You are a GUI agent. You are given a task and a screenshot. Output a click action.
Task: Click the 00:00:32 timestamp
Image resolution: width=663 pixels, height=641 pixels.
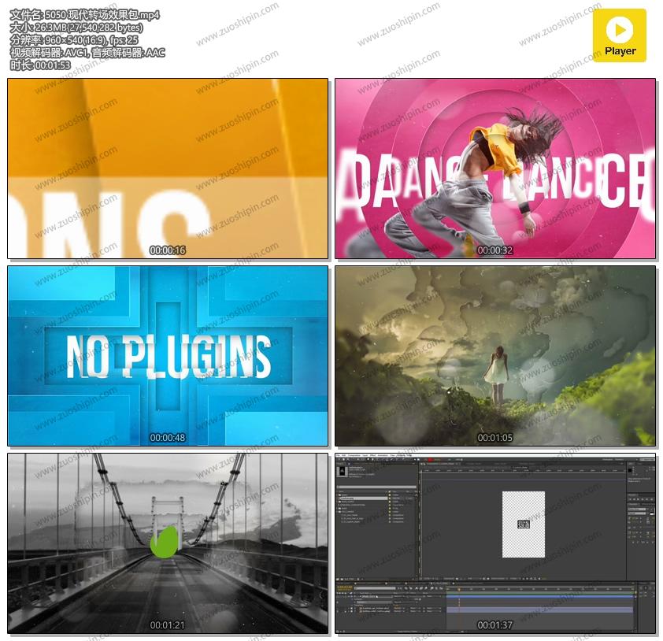point(494,250)
